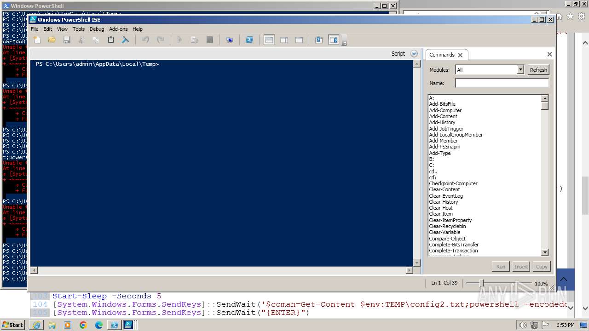Select Clear-Host in command list
The width and height of the screenshot is (589, 331).
pos(441,208)
